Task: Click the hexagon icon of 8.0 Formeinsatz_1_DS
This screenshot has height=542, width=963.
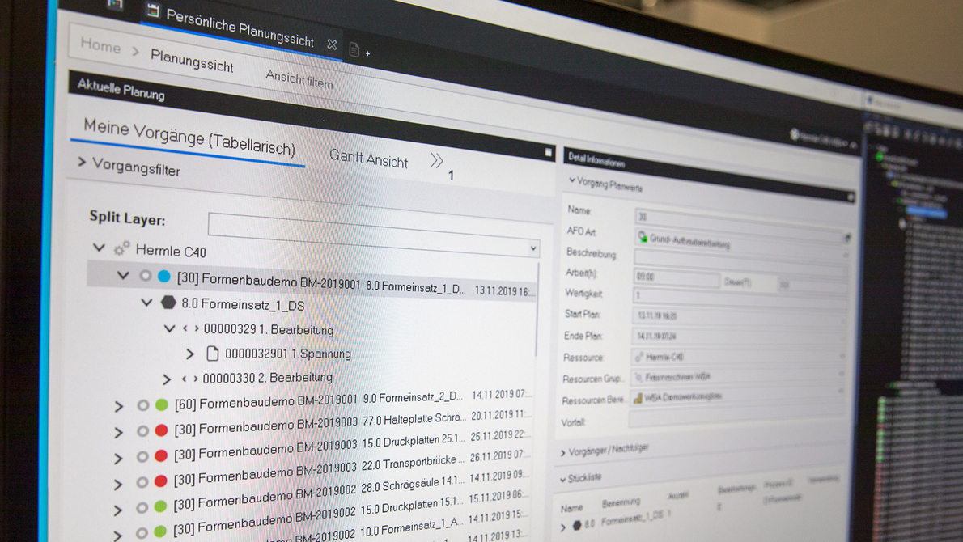Action: tap(168, 303)
